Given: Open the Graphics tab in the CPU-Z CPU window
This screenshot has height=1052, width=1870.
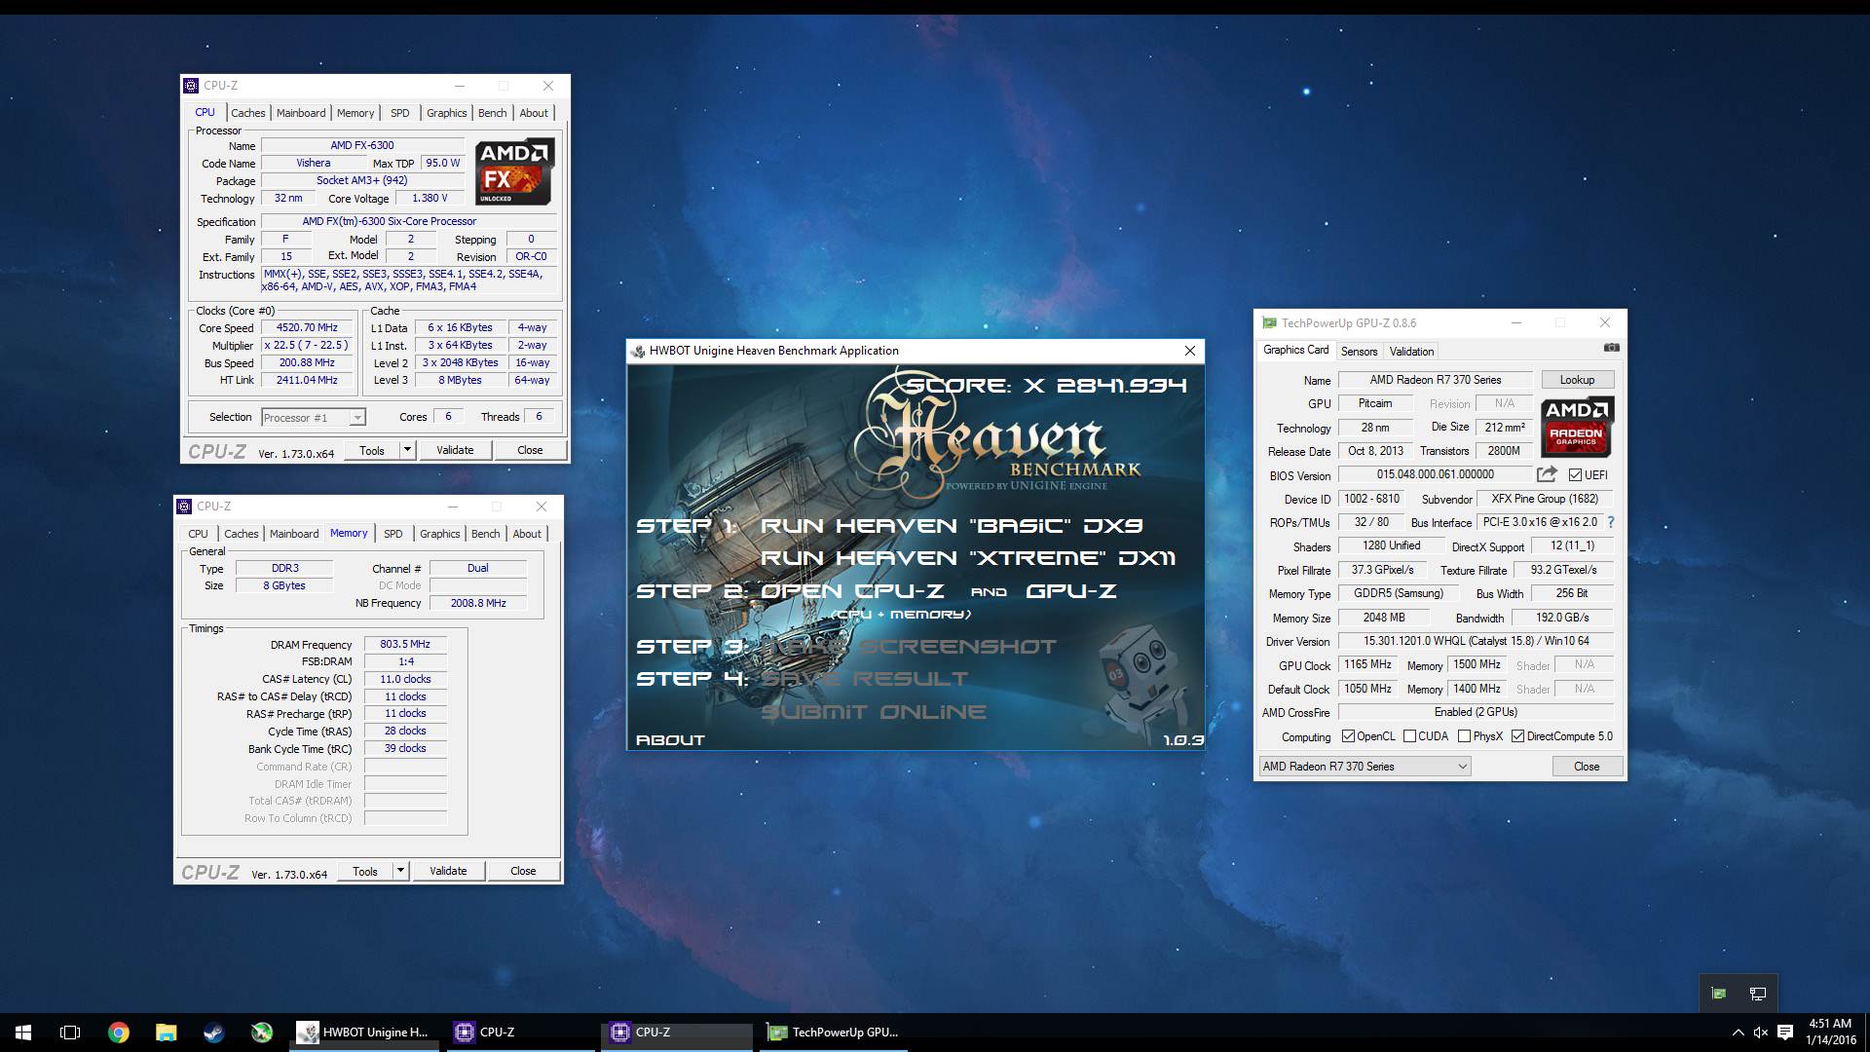Looking at the screenshot, I should tap(446, 113).
